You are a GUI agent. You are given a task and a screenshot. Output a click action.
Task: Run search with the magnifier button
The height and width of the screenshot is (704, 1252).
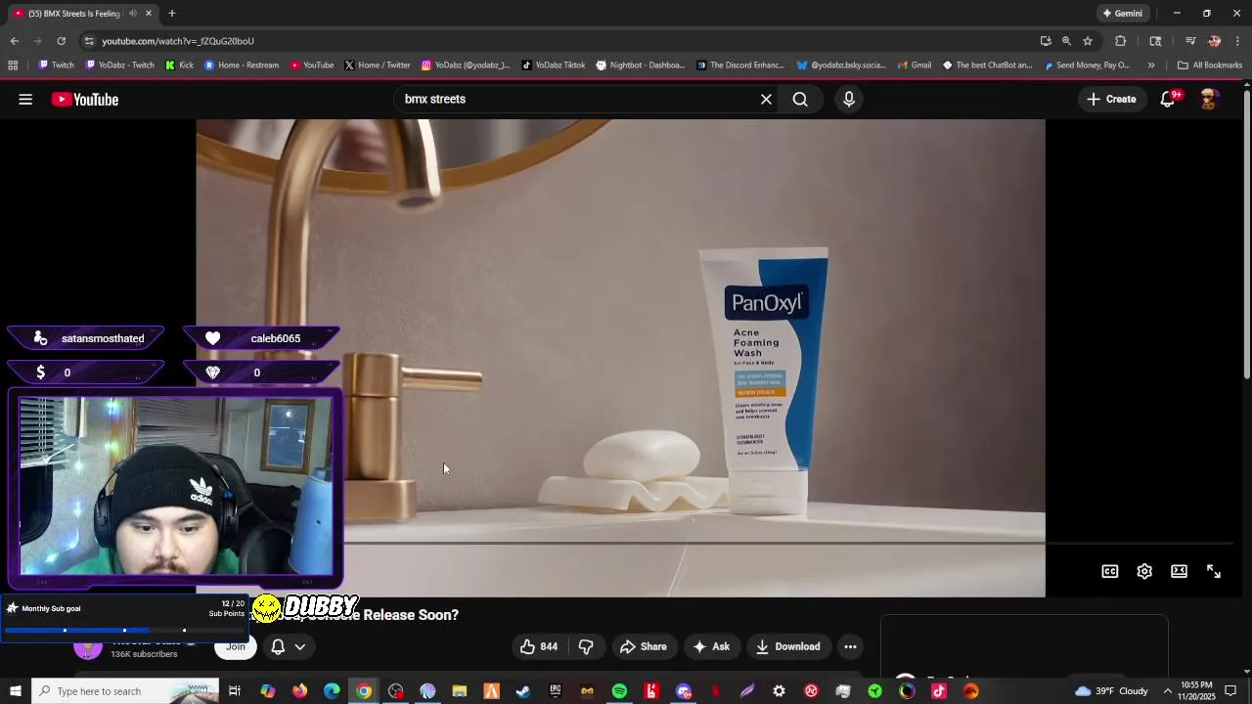click(800, 99)
